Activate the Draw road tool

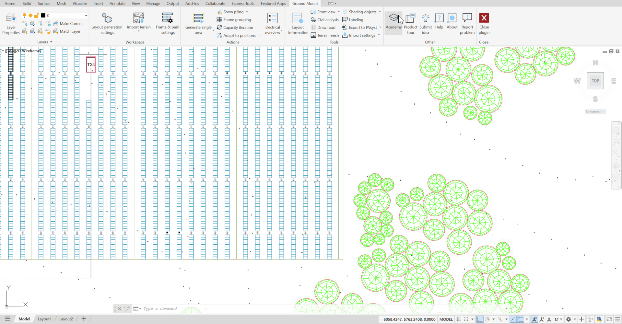[323, 28]
